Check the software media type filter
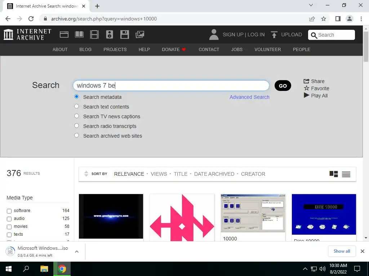 point(9,211)
